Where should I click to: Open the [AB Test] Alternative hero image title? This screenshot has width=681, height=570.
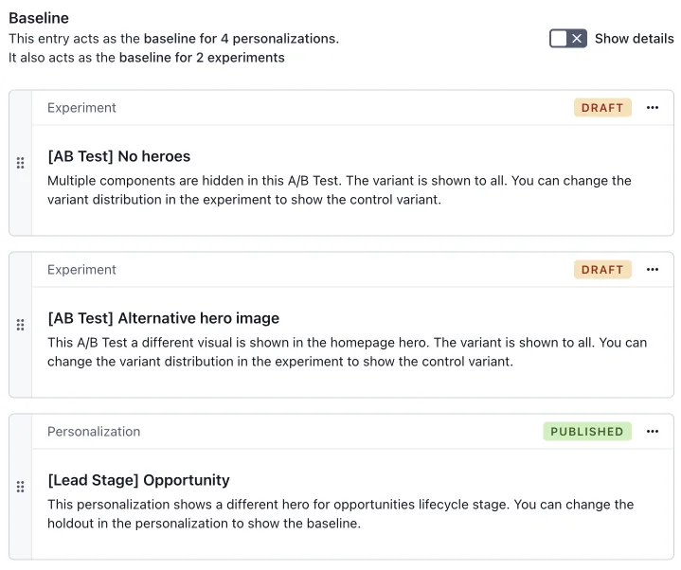(163, 318)
